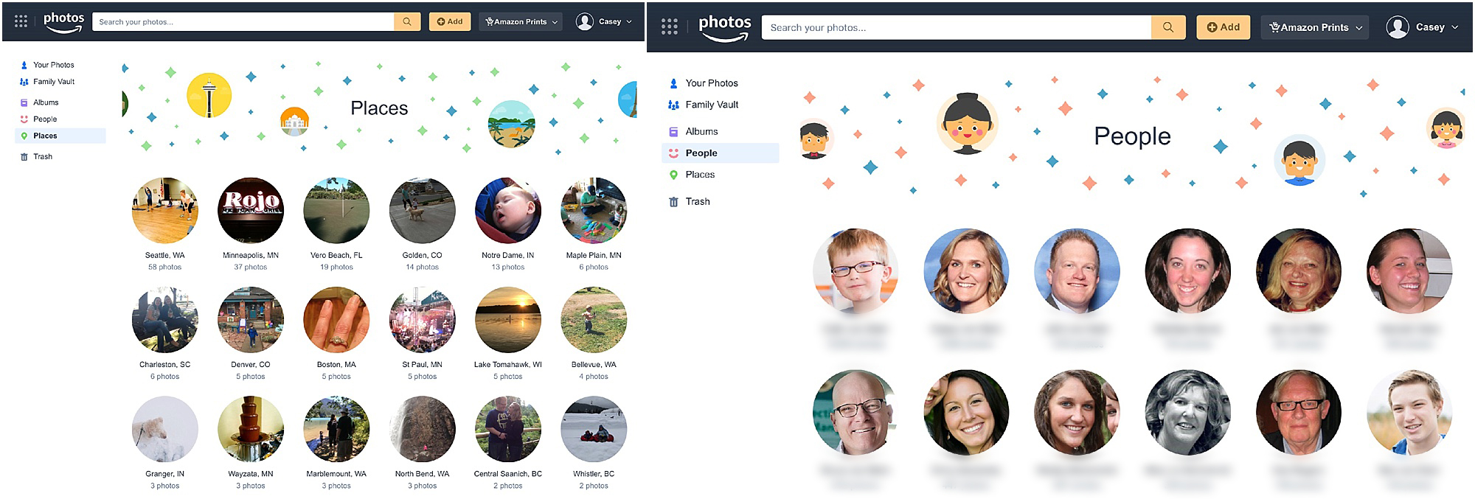Select Albums in the left sidebar
This screenshot has height=499, width=1475.
tap(46, 102)
